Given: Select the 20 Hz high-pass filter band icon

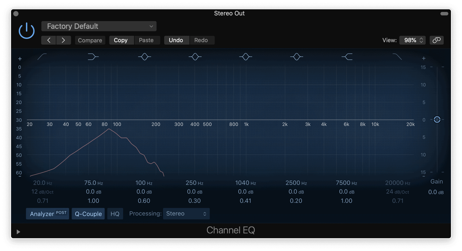Looking at the screenshot, I should coord(42,57).
